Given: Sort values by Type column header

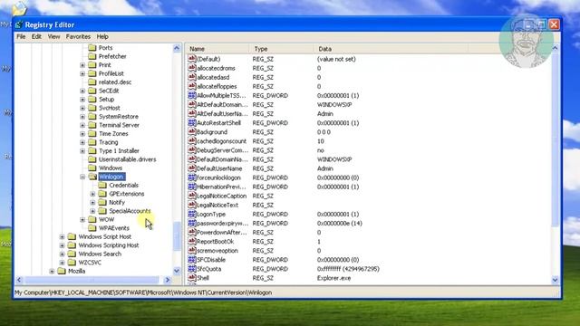Looking at the screenshot, I should coord(281,49).
